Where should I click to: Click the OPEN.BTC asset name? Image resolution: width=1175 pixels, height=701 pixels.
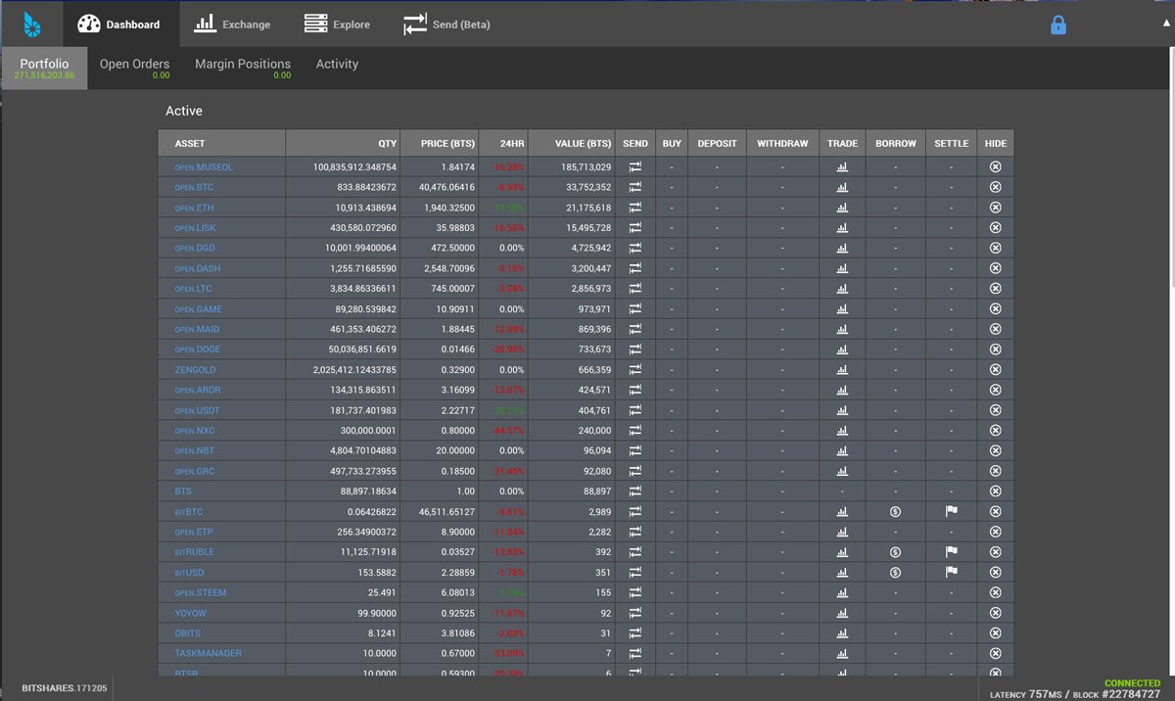click(x=194, y=187)
